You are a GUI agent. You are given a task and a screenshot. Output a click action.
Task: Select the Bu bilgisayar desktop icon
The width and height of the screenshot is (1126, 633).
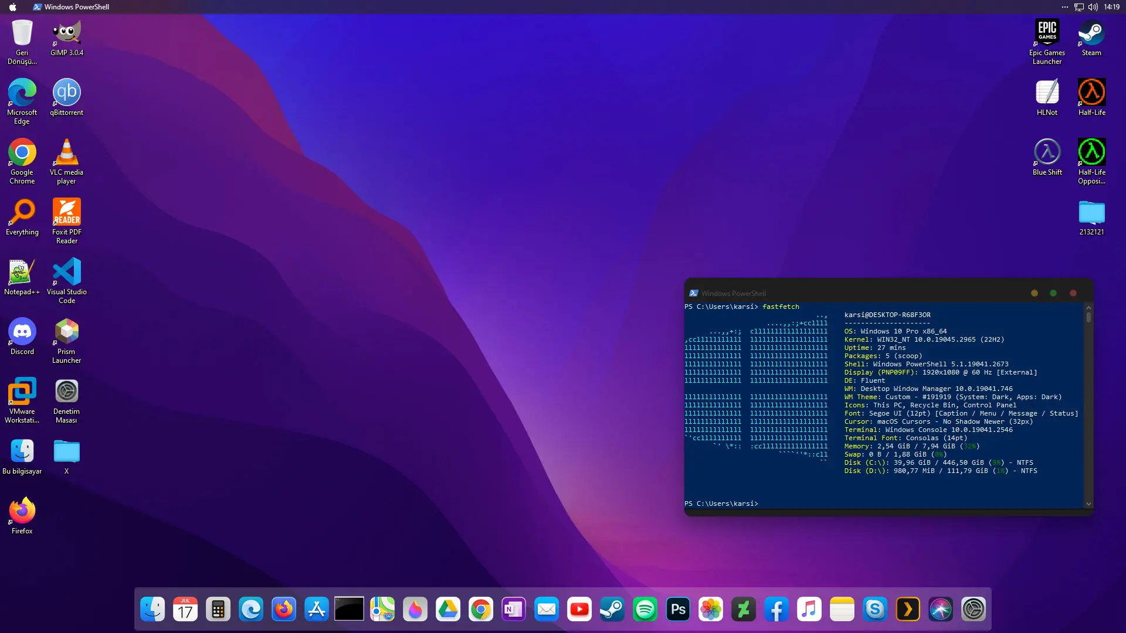coord(22,456)
